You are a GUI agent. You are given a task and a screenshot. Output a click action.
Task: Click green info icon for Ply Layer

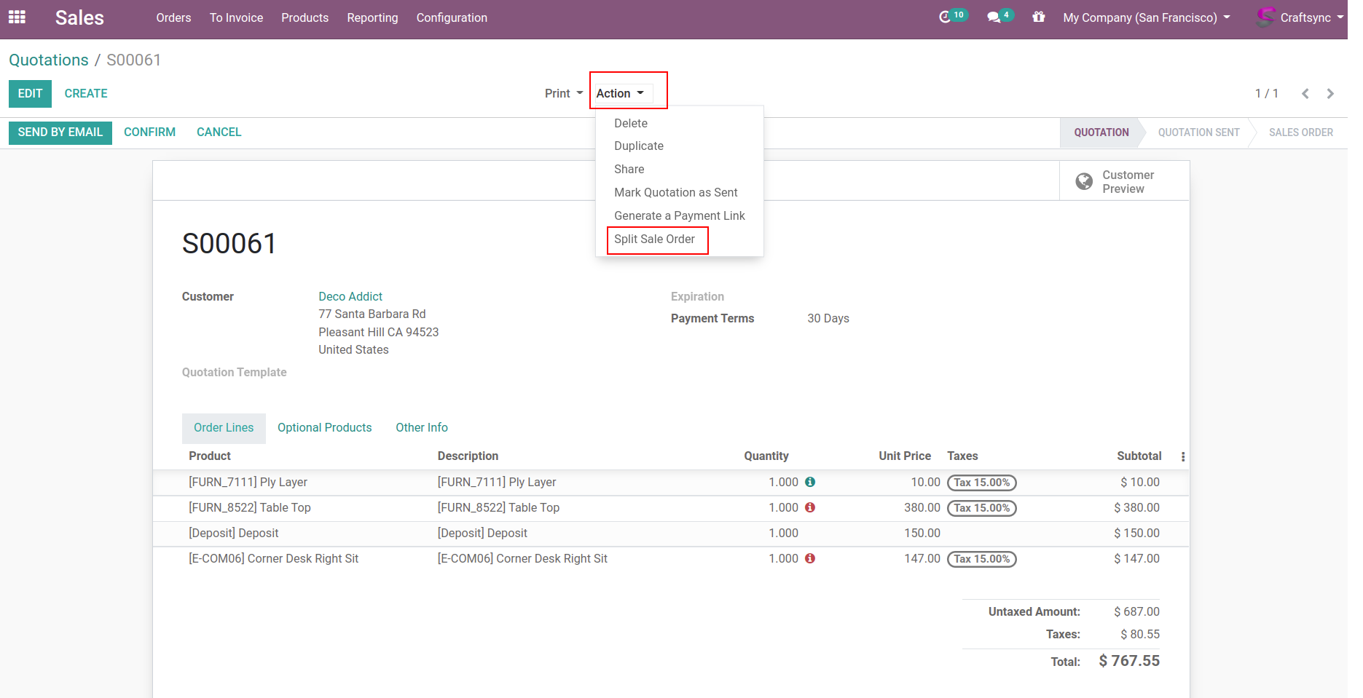pos(810,482)
